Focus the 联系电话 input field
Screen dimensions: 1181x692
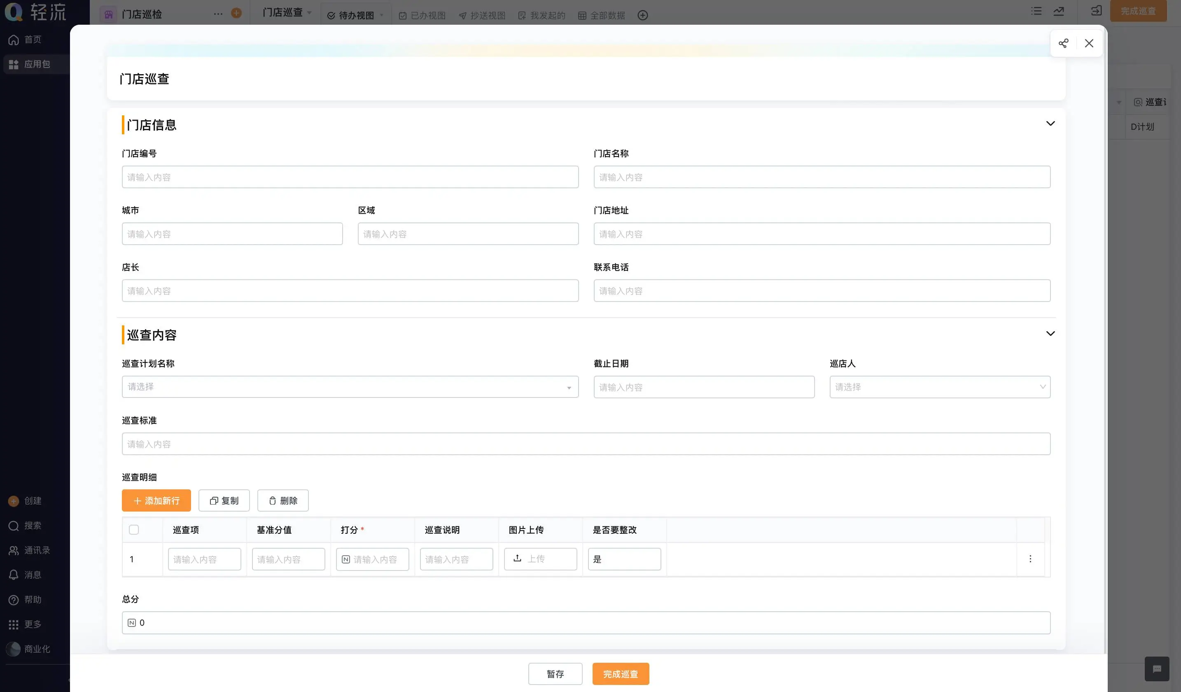point(822,291)
